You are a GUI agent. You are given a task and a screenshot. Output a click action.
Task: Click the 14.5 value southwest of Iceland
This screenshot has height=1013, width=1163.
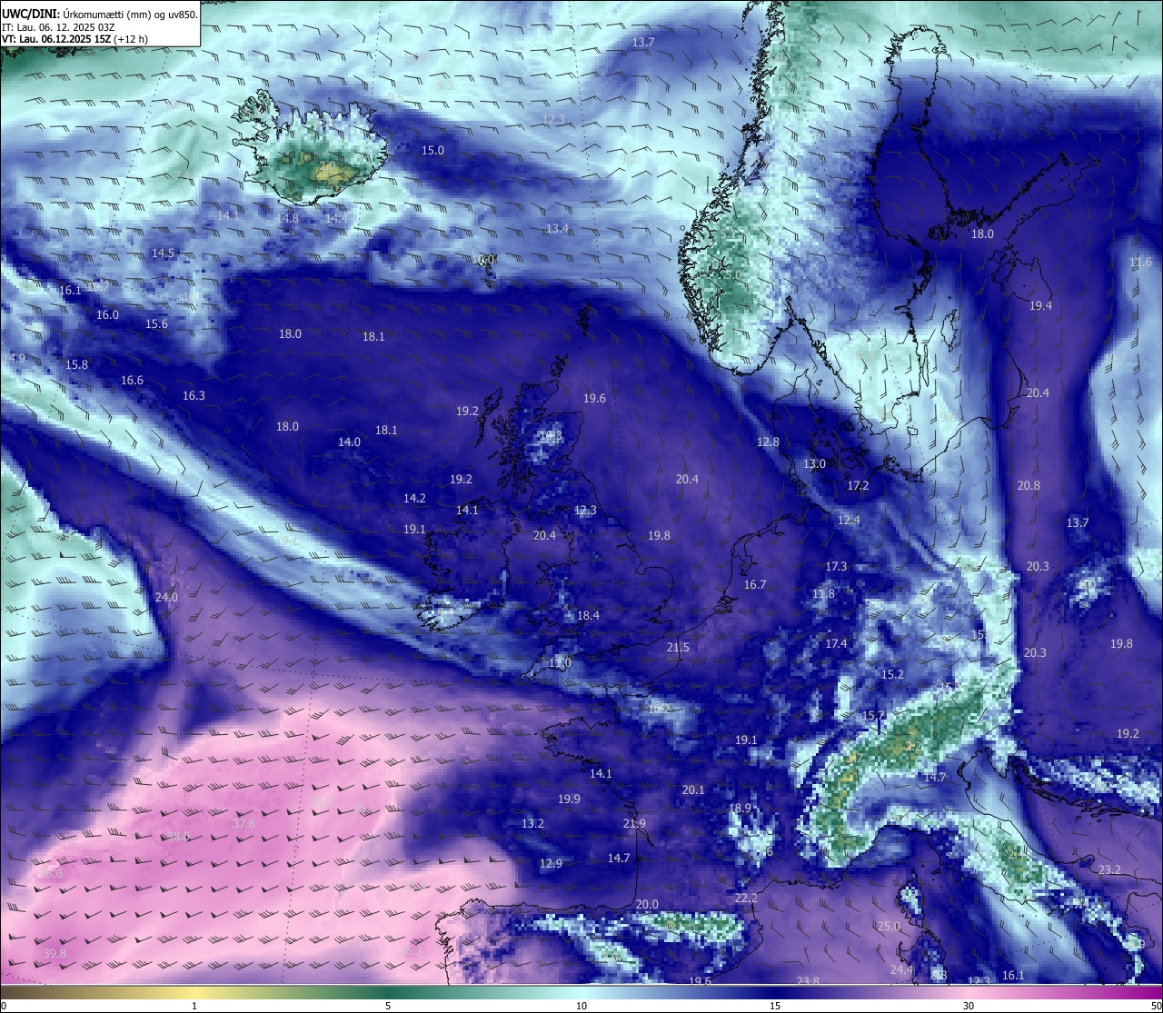163,253
